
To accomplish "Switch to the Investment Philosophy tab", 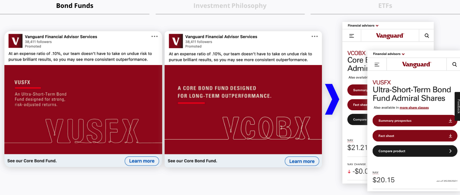I will [230, 6].
